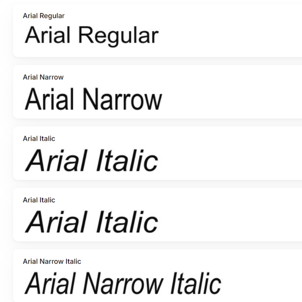
Task: Click the first small 'Arial Italic' name label
Action: (39, 139)
